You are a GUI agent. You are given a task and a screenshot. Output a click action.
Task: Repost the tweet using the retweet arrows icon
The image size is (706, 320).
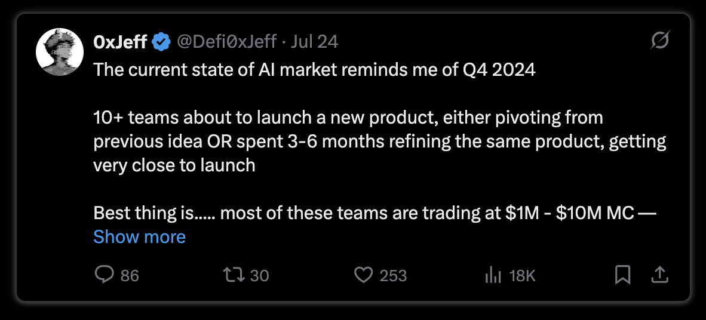pyautogui.click(x=234, y=275)
